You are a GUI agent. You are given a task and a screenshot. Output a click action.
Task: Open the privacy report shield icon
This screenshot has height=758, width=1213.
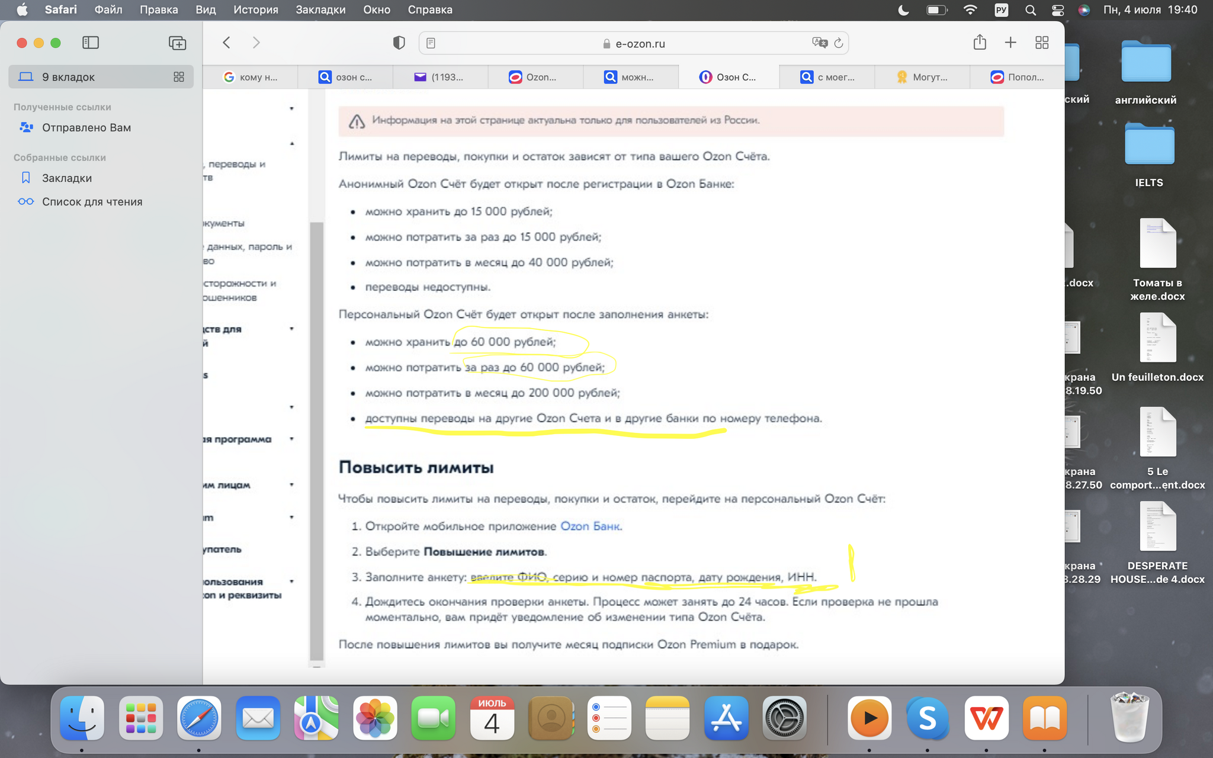[399, 43]
